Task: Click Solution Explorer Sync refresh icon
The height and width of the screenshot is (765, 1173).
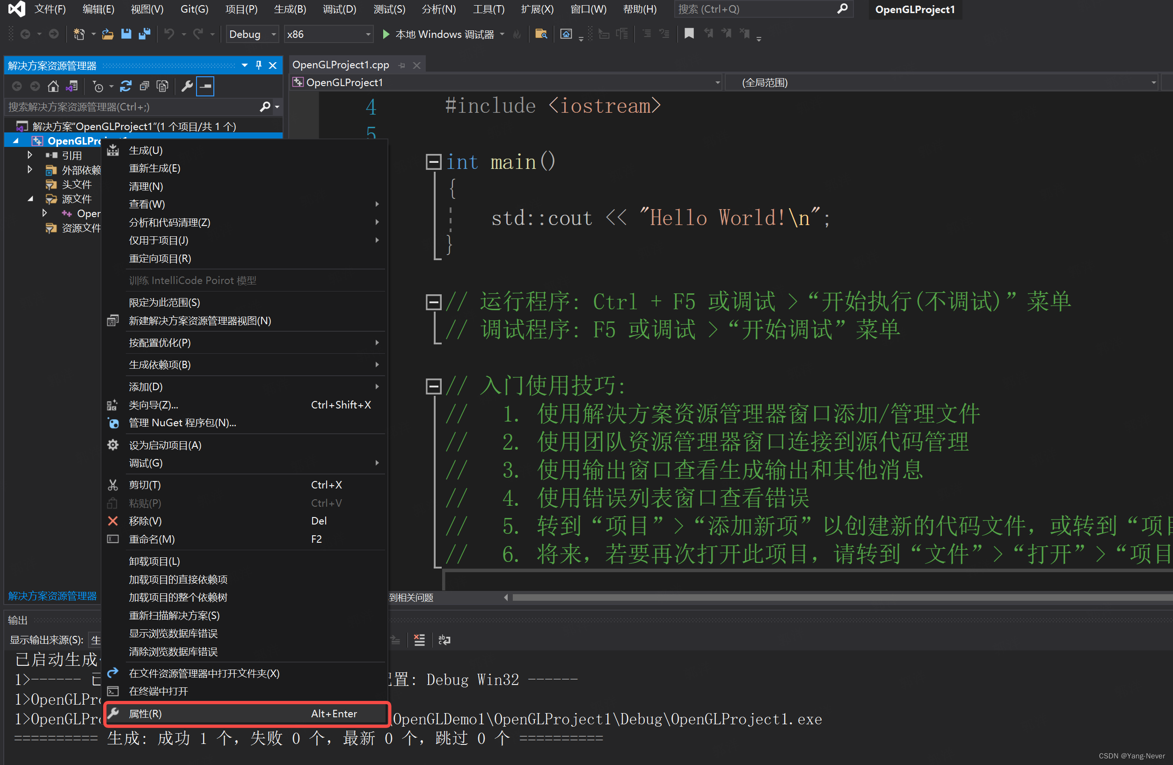Action: pyautogui.click(x=126, y=87)
